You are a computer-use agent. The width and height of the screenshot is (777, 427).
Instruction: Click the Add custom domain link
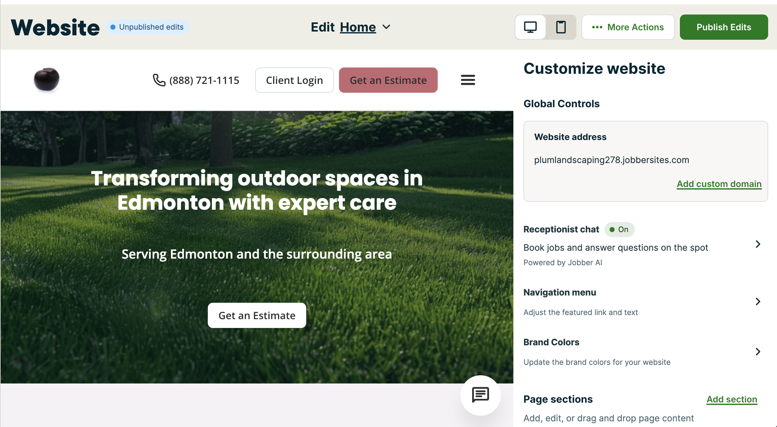pyautogui.click(x=719, y=184)
